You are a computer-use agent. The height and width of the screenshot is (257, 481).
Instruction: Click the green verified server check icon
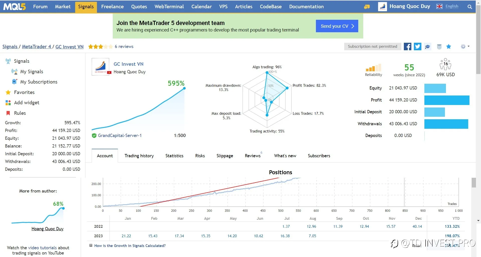pos(94,135)
